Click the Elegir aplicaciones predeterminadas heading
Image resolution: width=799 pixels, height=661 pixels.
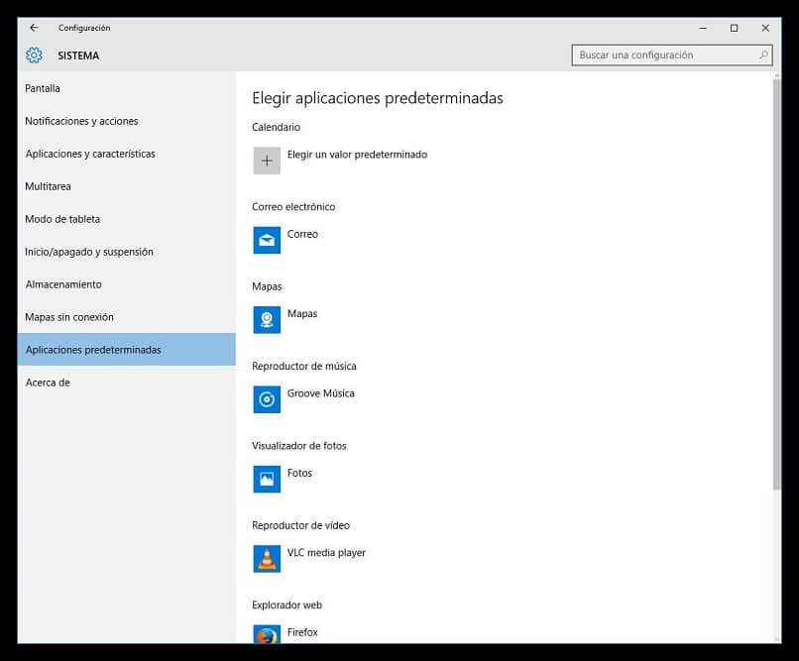click(x=378, y=98)
